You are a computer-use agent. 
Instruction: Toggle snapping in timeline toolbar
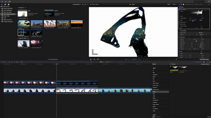[201, 62]
